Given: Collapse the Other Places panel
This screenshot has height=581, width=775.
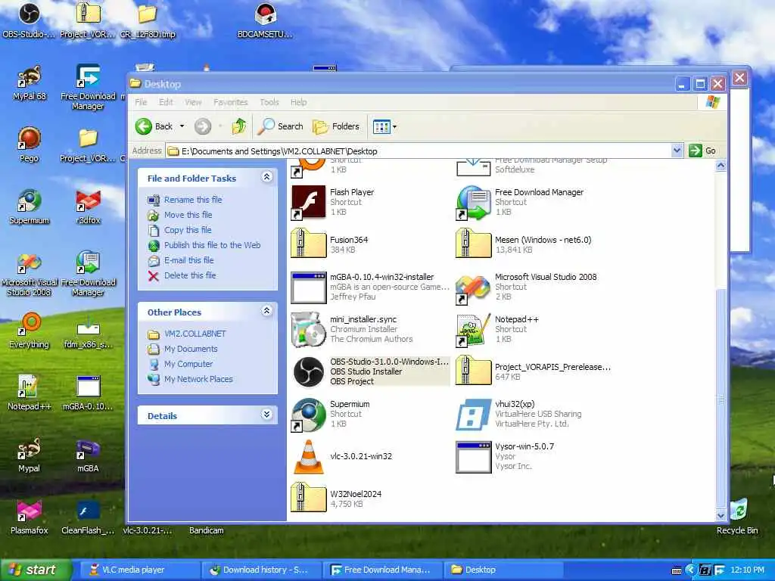Looking at the screenshot, I should coord(266,311).
